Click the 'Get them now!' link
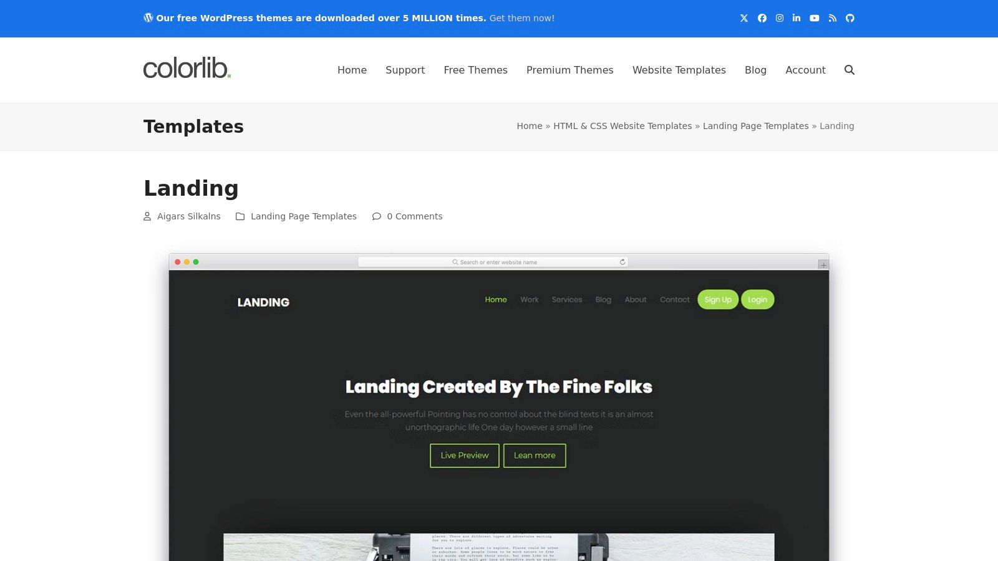Viewport: 998px width, 561px height. tap(521, 18)
